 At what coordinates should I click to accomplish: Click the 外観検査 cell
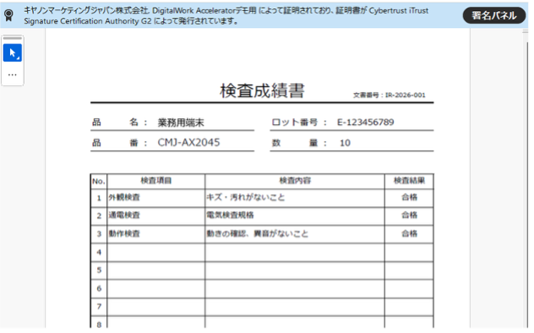pos(156,198)
